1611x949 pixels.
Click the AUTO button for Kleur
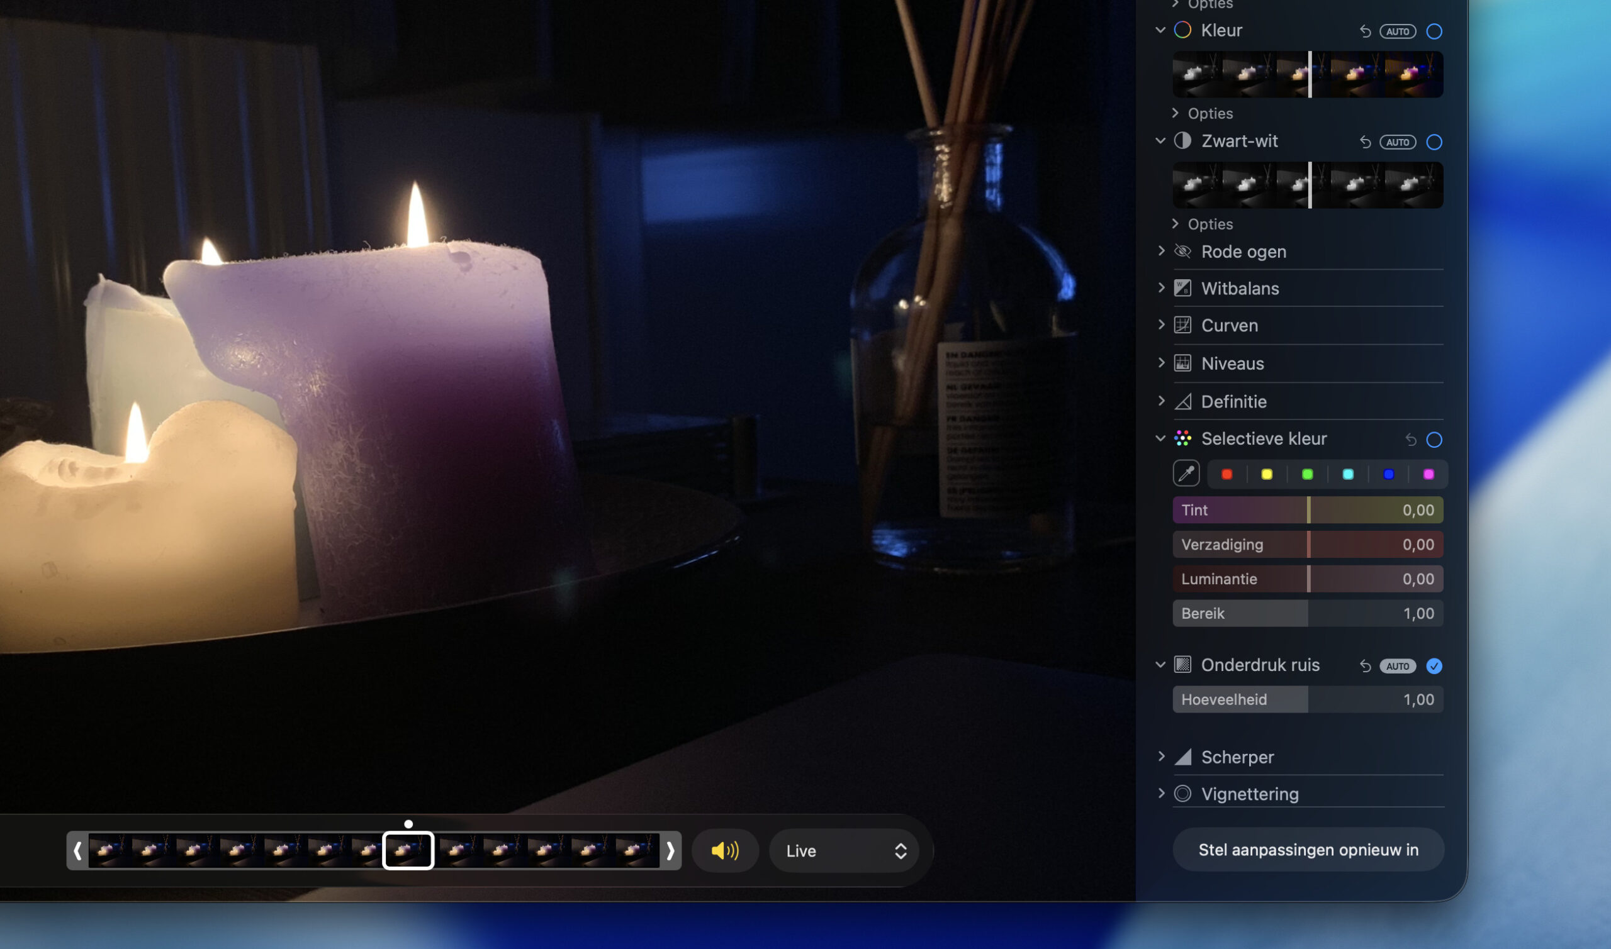(1397, 31)
